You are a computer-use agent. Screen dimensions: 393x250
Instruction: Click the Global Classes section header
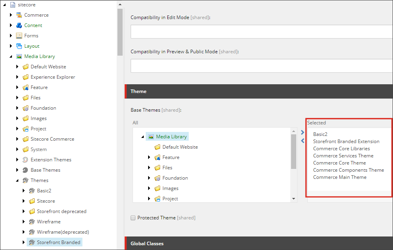coord(259,243)
